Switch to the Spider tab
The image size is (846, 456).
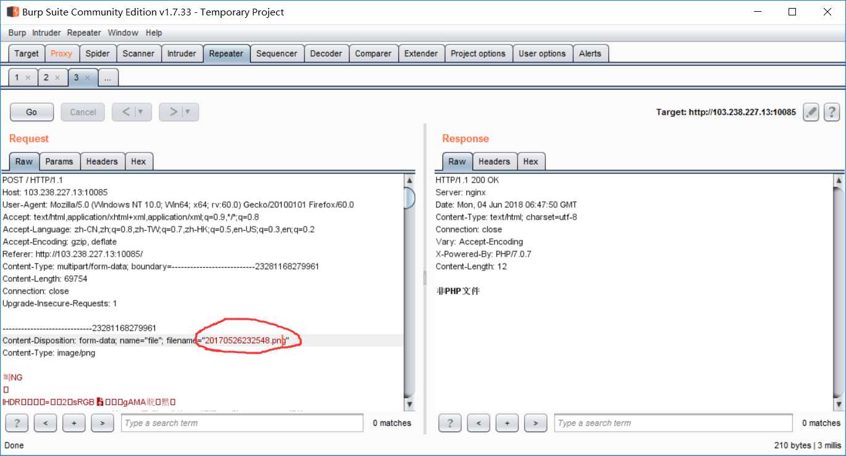coord(98,54)
